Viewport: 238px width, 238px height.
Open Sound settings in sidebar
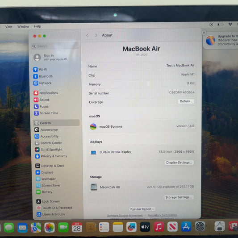(x=41, y=100)
